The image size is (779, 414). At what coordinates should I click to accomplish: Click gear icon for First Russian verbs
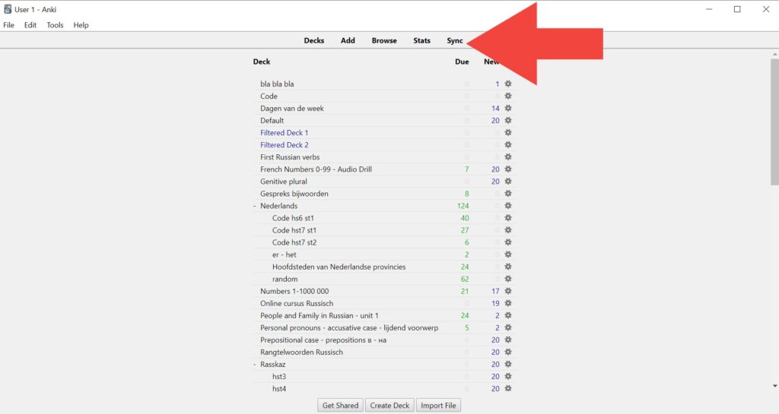[x=507, y=156]
